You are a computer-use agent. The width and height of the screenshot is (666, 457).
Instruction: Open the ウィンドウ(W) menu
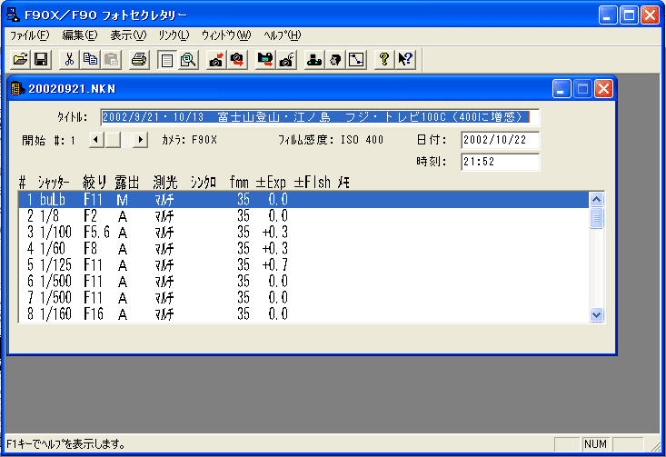226,35
